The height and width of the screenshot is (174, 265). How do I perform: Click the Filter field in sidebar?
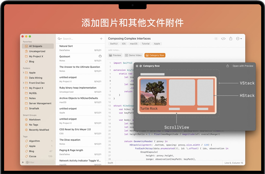(x=41, y=162)
